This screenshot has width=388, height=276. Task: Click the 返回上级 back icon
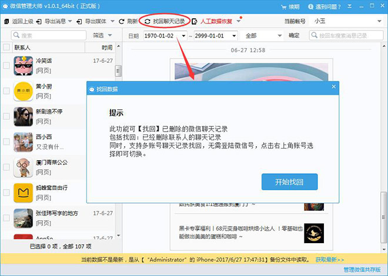pos(6,22)
